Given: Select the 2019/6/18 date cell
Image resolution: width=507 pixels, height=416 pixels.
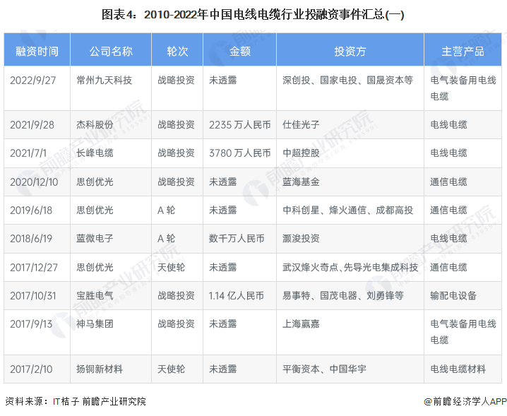Looking at the screenshot, I should pos(31,210).
